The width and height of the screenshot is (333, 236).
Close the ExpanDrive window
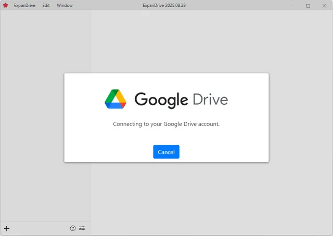click(324, 6)
